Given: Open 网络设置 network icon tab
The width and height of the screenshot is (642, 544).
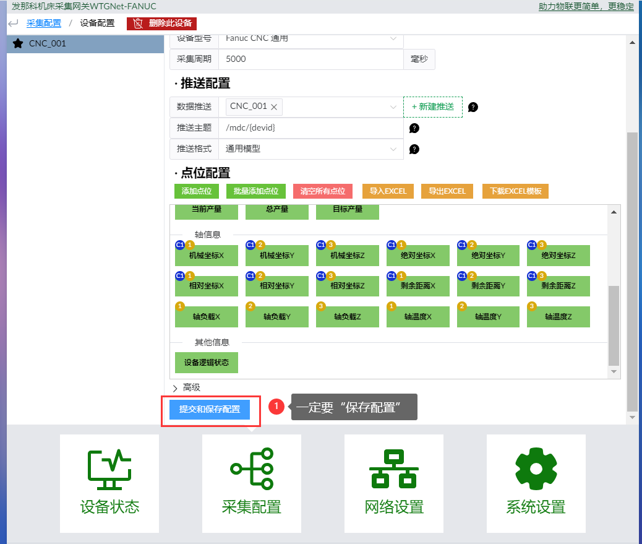Looking at the screenshot, I should point(394,483).
